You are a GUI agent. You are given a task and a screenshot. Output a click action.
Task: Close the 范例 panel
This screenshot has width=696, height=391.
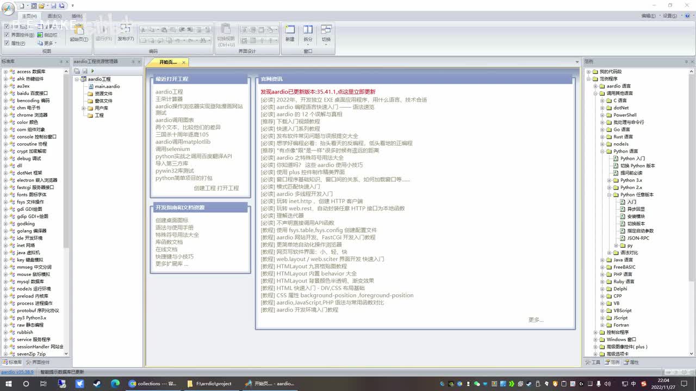click(692, 61)
